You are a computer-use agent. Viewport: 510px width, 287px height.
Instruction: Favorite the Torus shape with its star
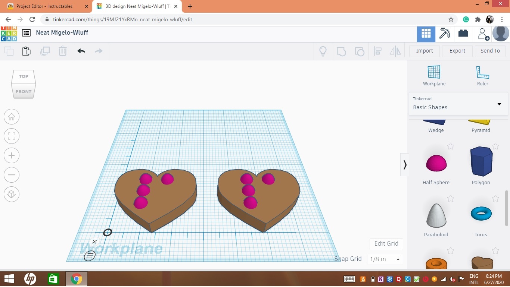[x=496, y=198]
